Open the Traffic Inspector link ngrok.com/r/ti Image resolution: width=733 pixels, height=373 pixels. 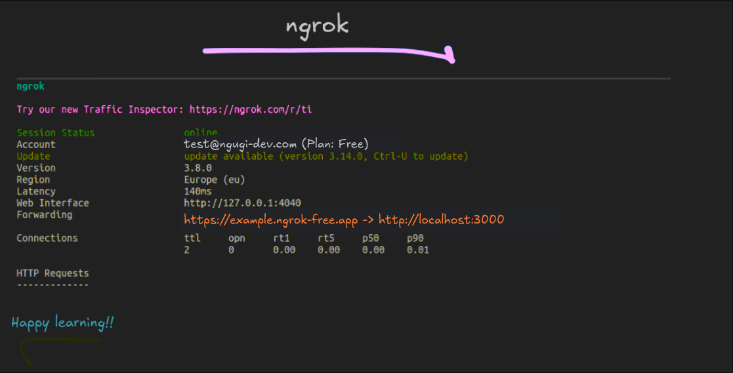[250, 109]
